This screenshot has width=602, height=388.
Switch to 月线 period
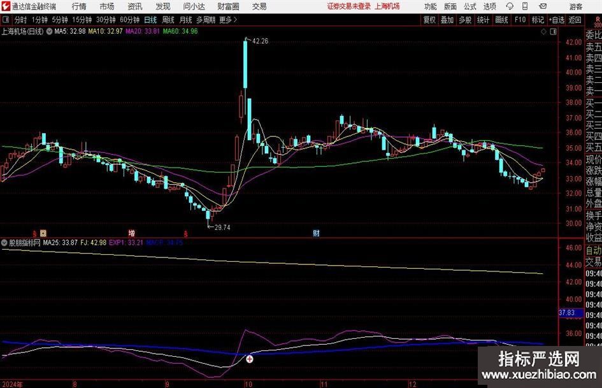pos(185,20)
